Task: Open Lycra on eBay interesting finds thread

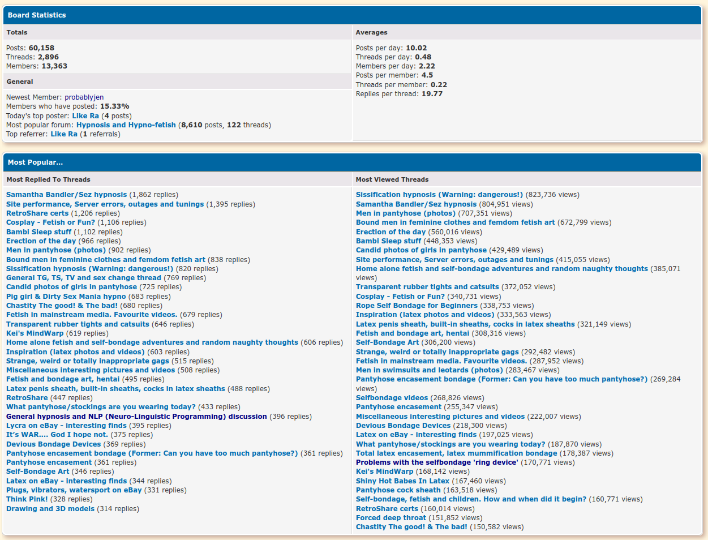Action: 66,426
